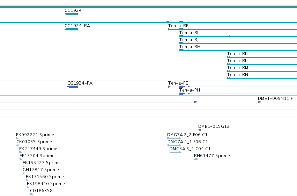Viewport: 297px width, 196px height.
Task: Click the Ten-a-RF transcript label
Action: [178, 26]
